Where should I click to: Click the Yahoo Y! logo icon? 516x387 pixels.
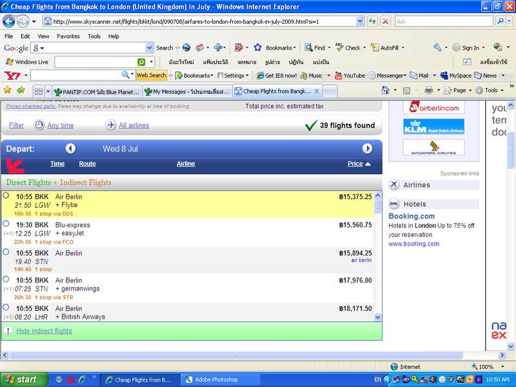tap(12, 75)
